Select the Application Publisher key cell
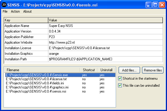This screenshot has width=167, height=111. click(26, 37)
